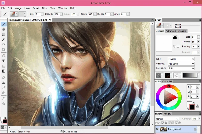Image resolution: width=202 pixels, height=134 pixels.
Task: Toggle lock position checkbox in Layers
Action: (x=163, y=123)
